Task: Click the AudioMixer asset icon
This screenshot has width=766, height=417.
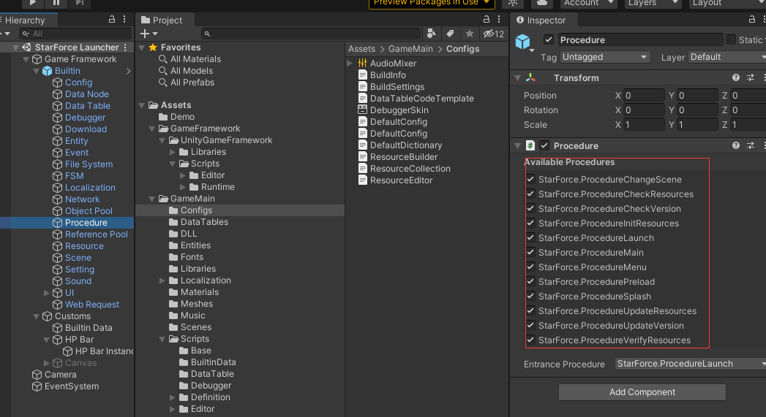Action: pos(362,63)
